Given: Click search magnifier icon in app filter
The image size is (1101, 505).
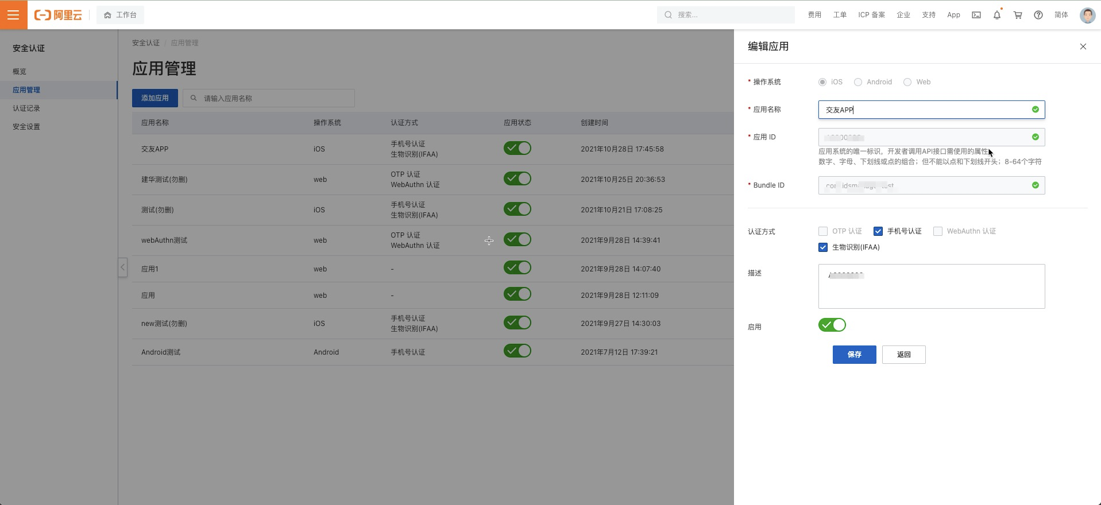Looking at the screenshot, I should (194, 98).
